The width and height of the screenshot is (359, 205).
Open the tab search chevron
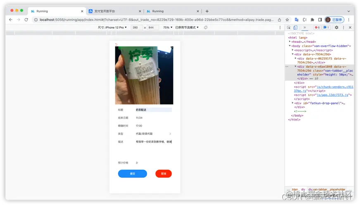click(349, 11)
